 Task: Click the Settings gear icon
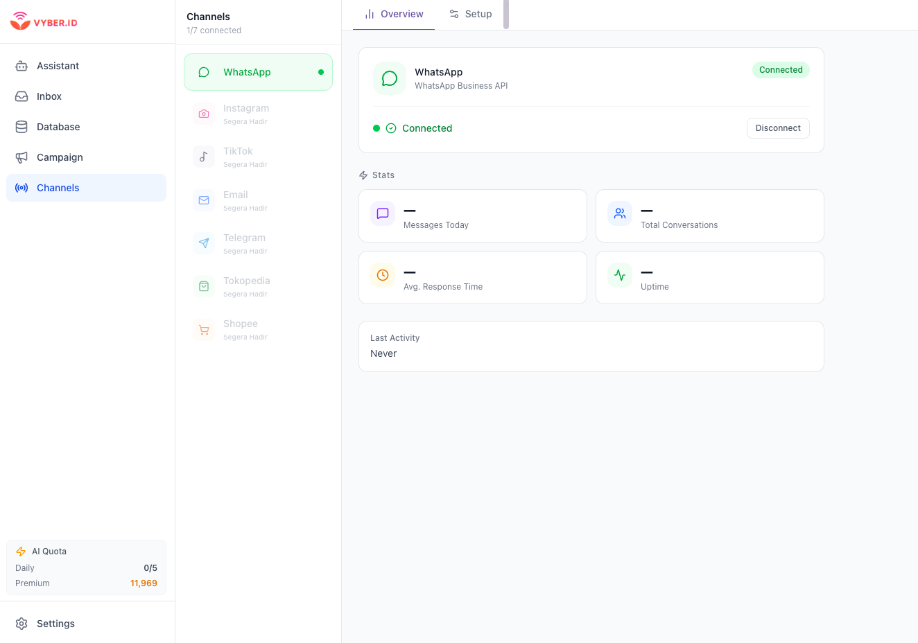coord(21,624)
